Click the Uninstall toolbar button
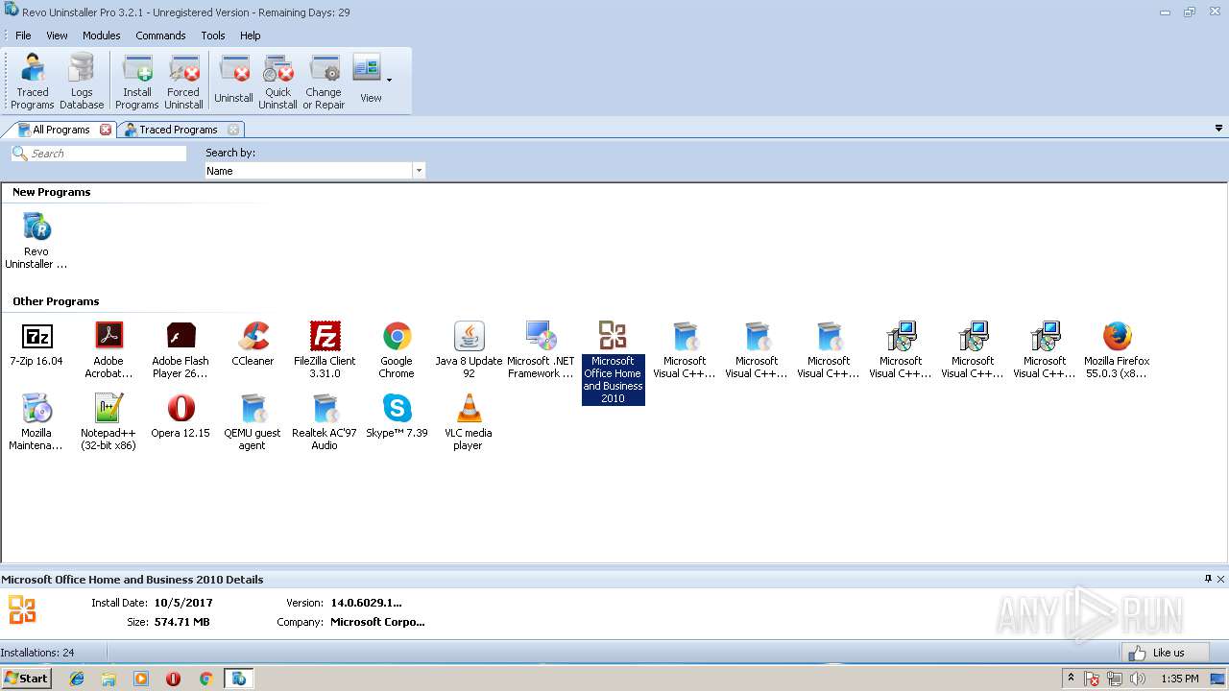 [x=233, y=82]
